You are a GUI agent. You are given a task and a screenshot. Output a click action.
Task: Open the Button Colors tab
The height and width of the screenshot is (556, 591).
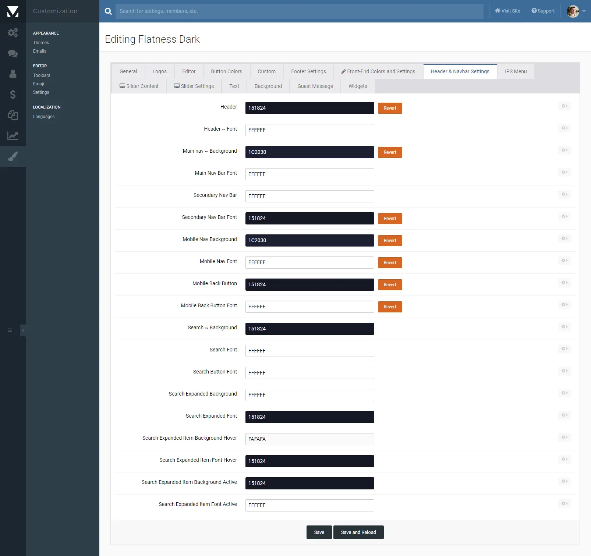click(x=226, y=71)
